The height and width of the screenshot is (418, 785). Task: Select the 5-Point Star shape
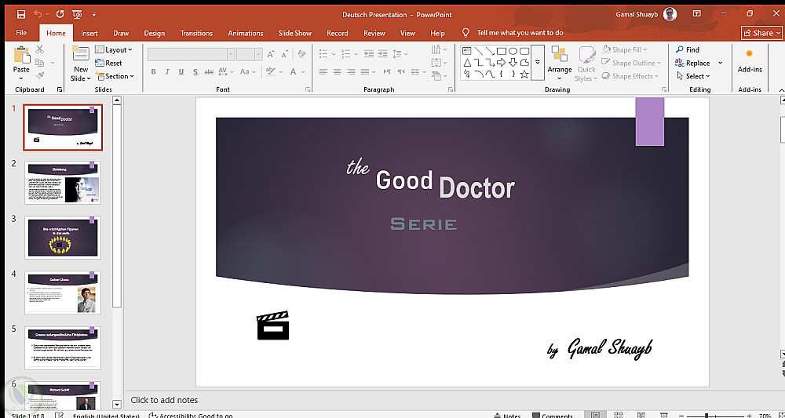pyautogui.click(x=524, y=74)
